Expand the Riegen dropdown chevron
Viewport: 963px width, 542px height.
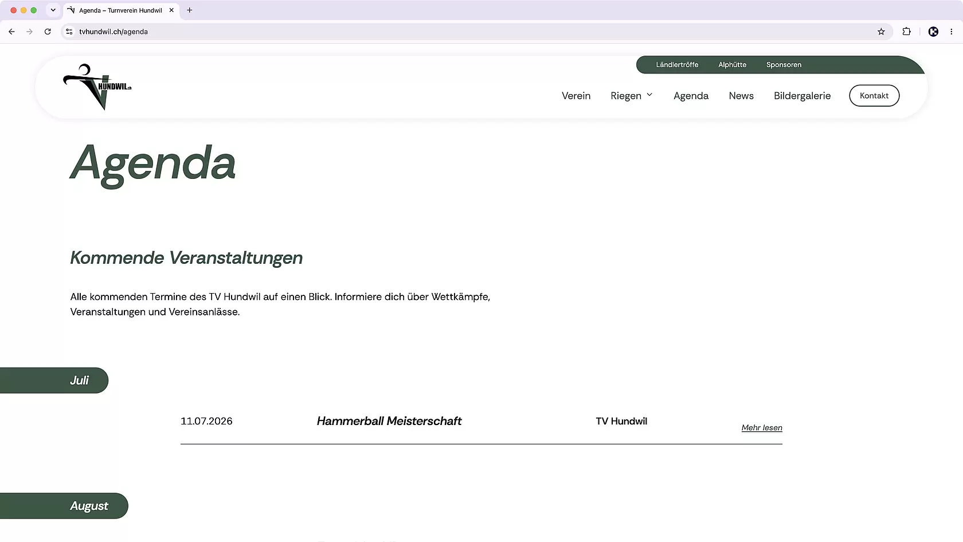point(649,95)
